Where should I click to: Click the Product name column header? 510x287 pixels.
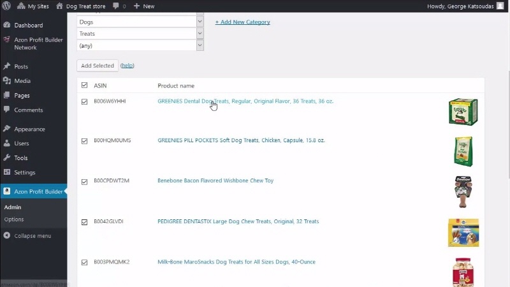176,85
